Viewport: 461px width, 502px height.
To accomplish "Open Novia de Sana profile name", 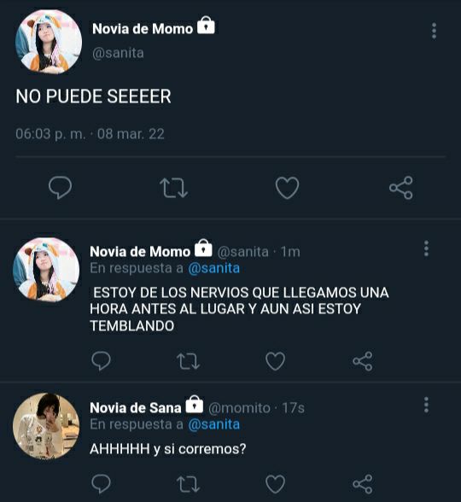I will coord(136,408).
